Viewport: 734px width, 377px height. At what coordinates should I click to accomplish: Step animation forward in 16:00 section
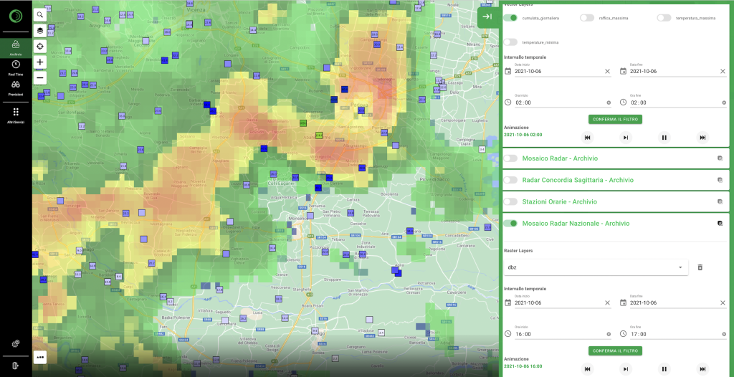pos(625,369)
